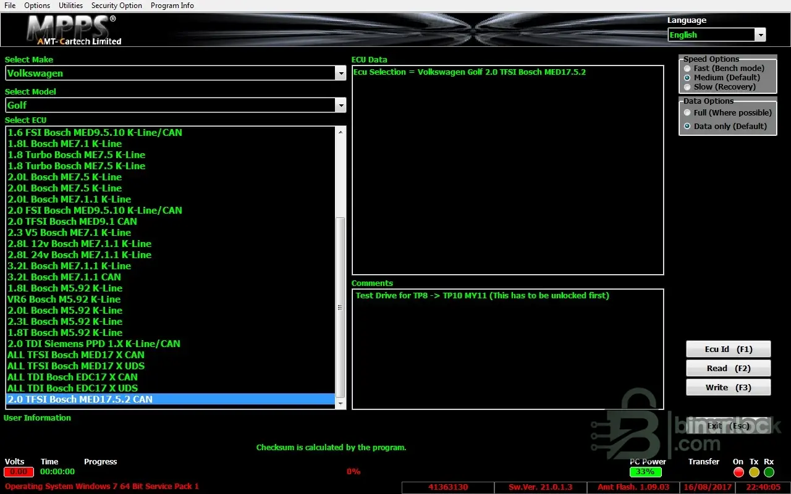Click the Read (F2) button
This screenshot has height=494, width=791.
pyautogui.click(x=729, y=369)
